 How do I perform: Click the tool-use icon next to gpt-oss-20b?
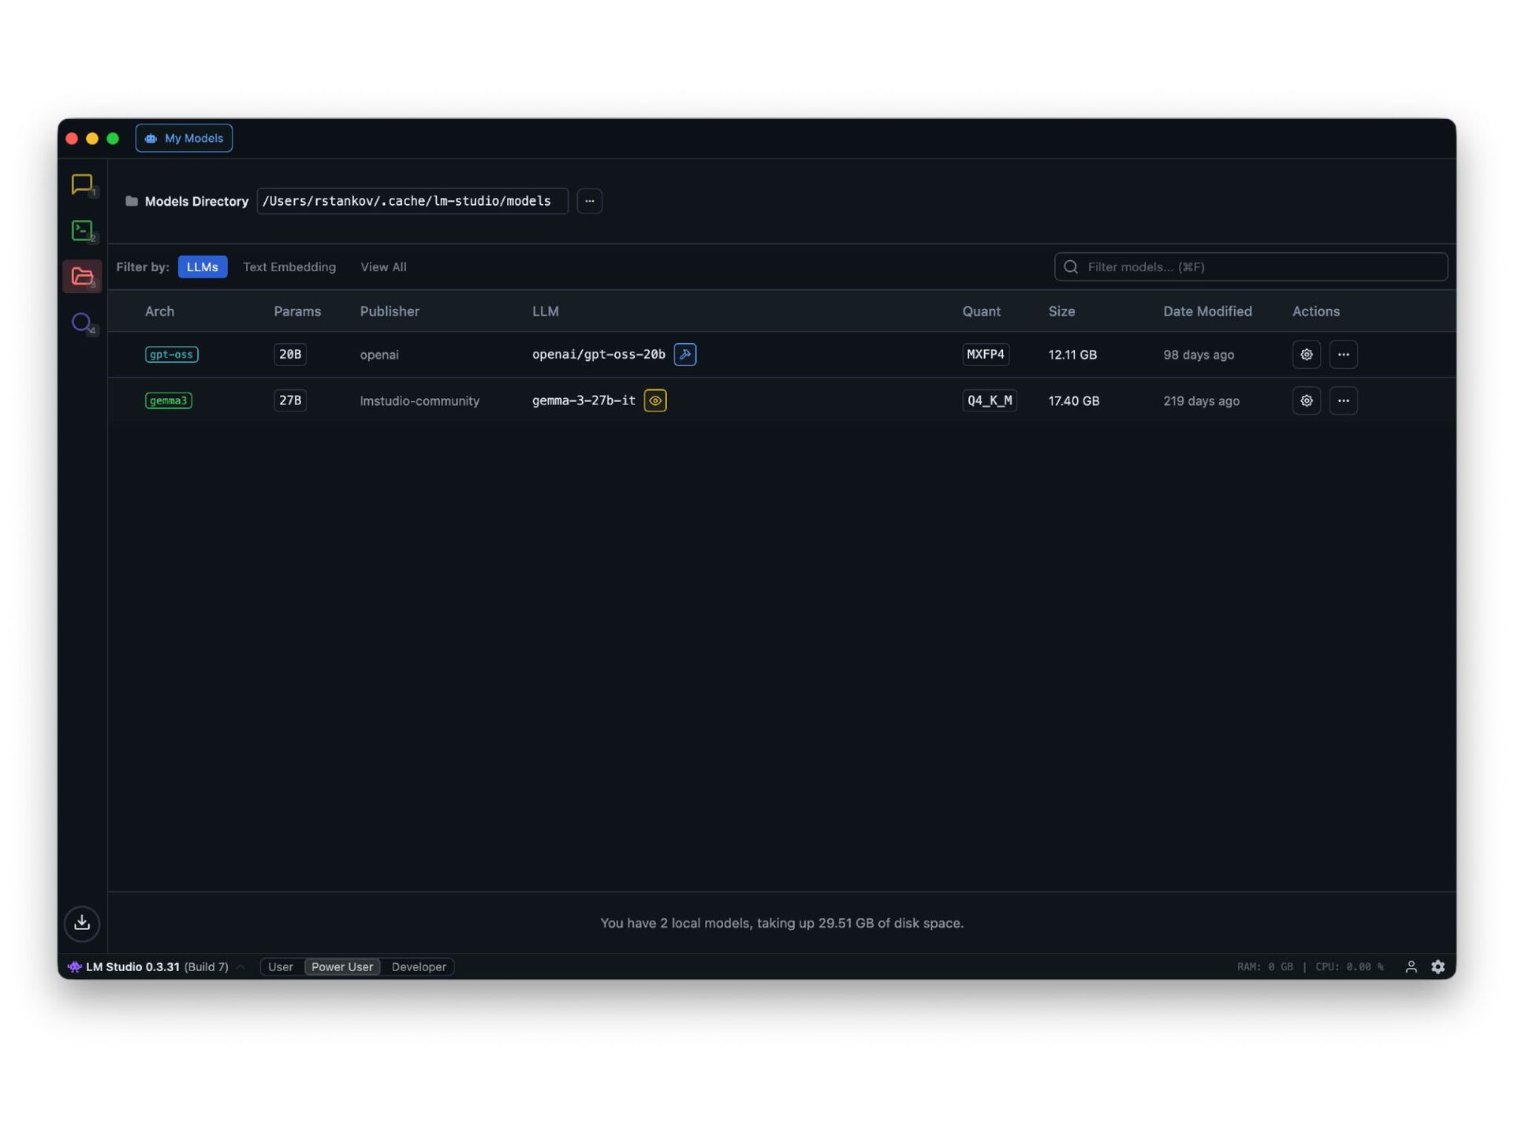pyautogui.click(x=684, y=355)
